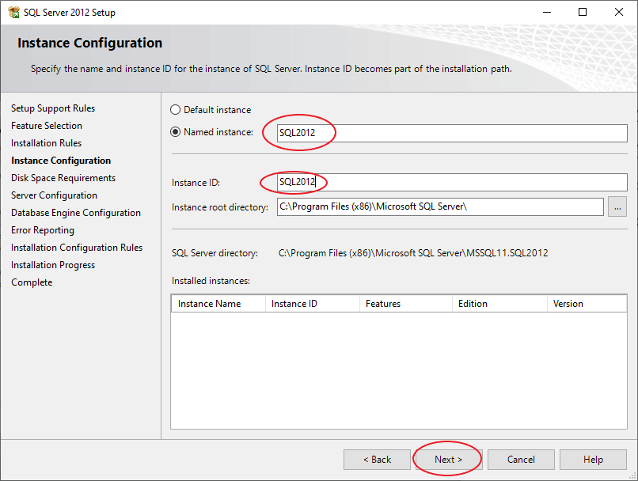Viewport: 638px width, 481px height.
Task: Select the Disk Space Requirements step
Action: click(x=63, y=178)
